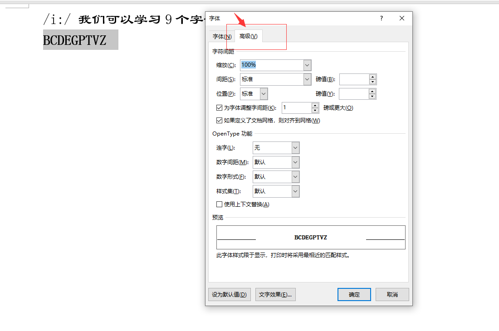Click the help question mark icon
Image resolution: width=499 pixels, height=331 pixels.
[381, 19]
